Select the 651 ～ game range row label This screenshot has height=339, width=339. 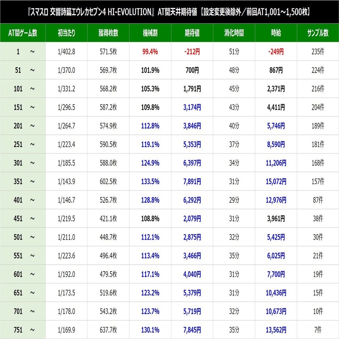tap(23, 293)
